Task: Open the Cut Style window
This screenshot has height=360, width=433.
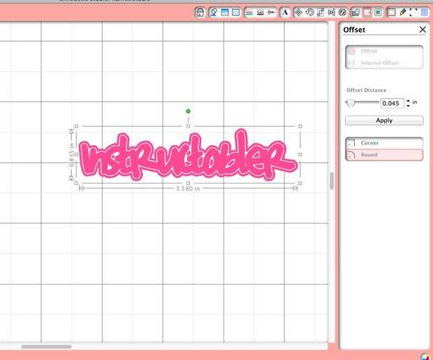Action: [x=271, y=13]
